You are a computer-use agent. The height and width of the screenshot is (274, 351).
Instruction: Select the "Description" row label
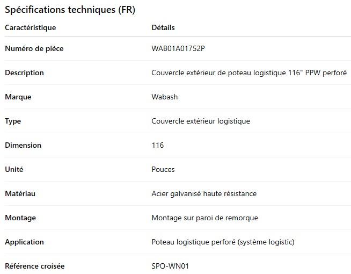[24, 73]
